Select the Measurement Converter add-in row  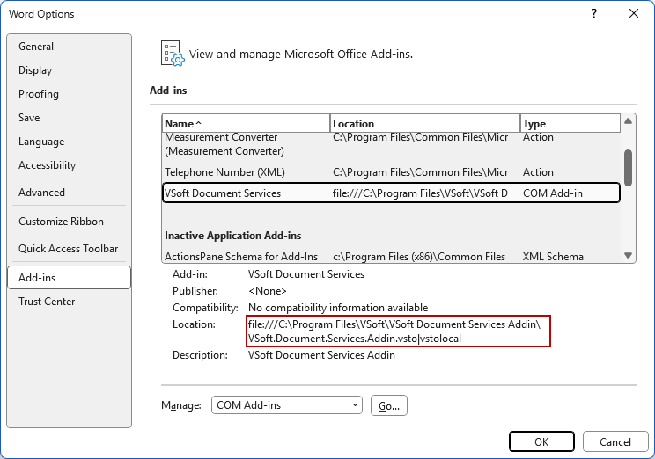click(391, 144)
